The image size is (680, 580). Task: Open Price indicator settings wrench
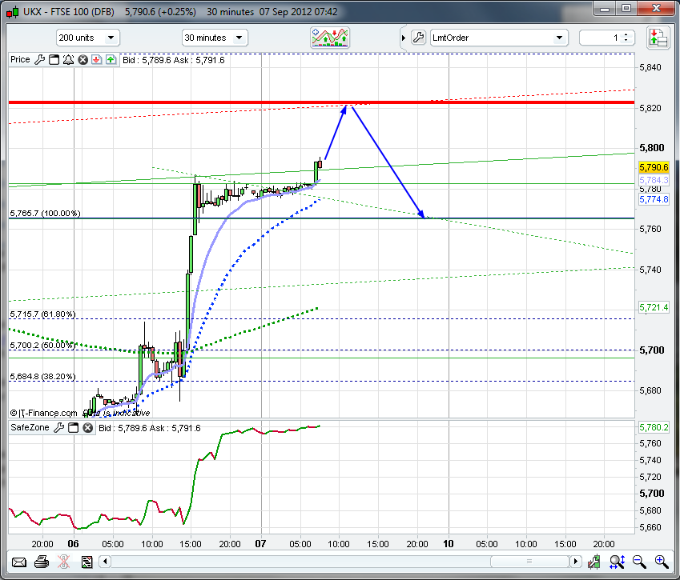(39, 60)
